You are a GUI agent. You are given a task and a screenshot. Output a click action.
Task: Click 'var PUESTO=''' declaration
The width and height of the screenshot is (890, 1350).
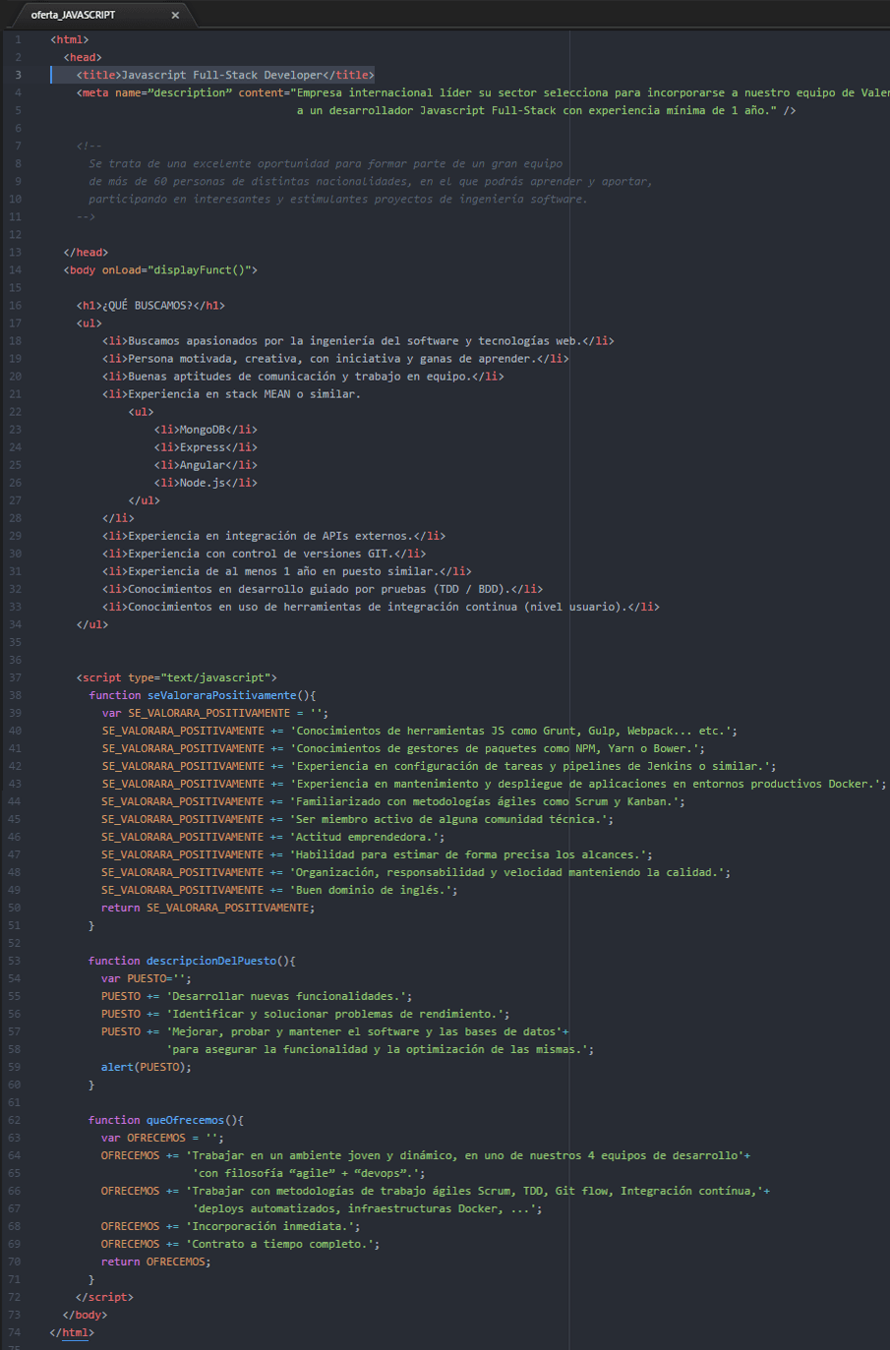pyautogui.click(x=147, y=978)
